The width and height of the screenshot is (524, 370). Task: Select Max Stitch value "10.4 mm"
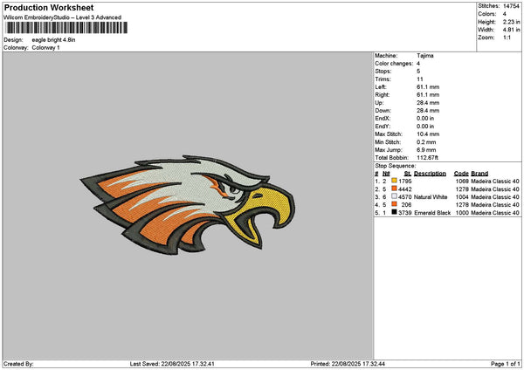[428, 134]
